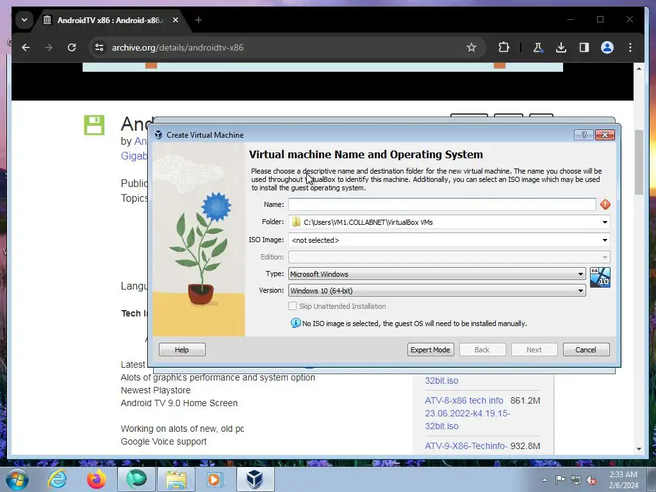Reload the archive.org page

[x=72, y=47]
